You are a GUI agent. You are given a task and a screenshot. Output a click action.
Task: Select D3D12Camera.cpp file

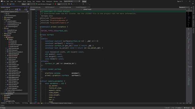tap(14, 48)
